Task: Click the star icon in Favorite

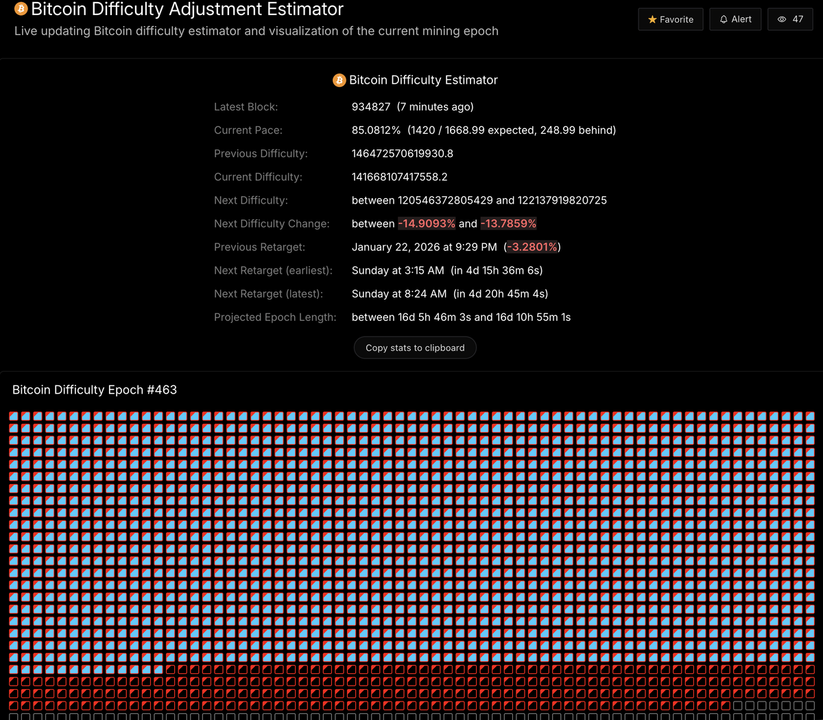Action: [x=652, y=19]
